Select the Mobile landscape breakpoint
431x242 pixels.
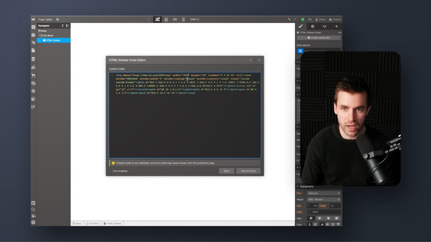click(x=175, y=19)
